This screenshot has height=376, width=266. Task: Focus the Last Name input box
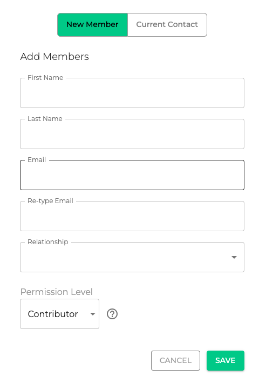132,134
